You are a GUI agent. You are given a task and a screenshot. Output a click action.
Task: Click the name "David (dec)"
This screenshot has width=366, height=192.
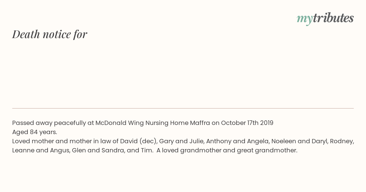coord(138,141)
